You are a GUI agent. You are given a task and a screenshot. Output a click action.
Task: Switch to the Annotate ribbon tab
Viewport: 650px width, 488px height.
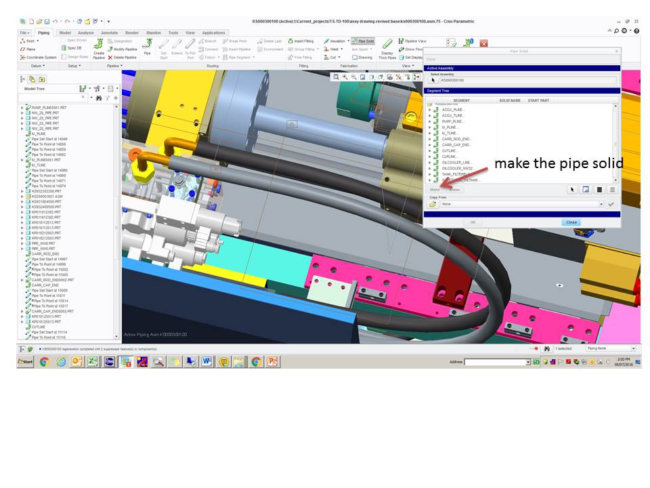(110, 33)
